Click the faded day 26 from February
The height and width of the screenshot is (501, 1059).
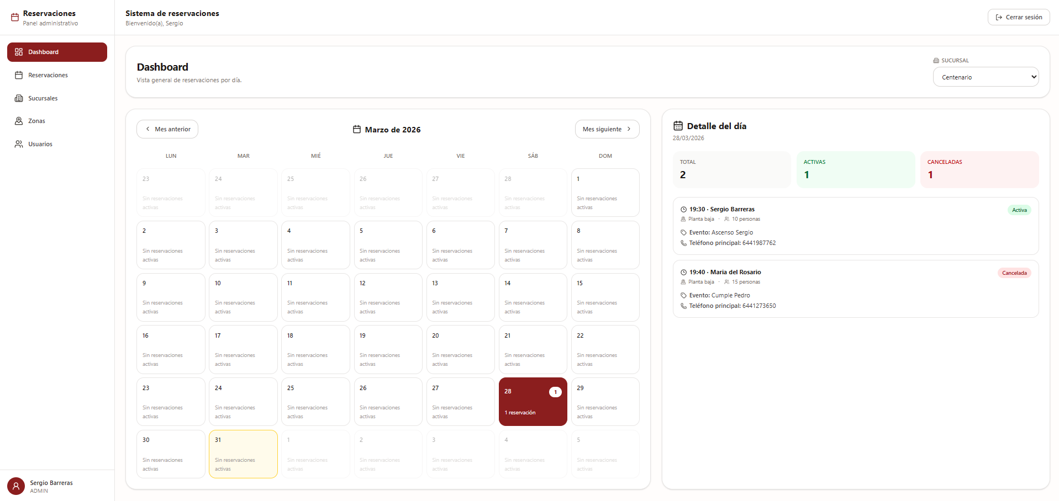click(x=388, y=193)
